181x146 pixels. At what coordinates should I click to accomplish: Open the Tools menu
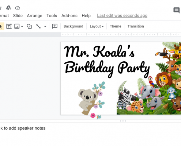pos(52,16)
